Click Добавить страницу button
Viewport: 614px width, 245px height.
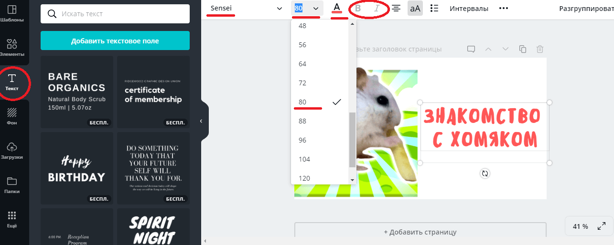click(x=420, y=232)
